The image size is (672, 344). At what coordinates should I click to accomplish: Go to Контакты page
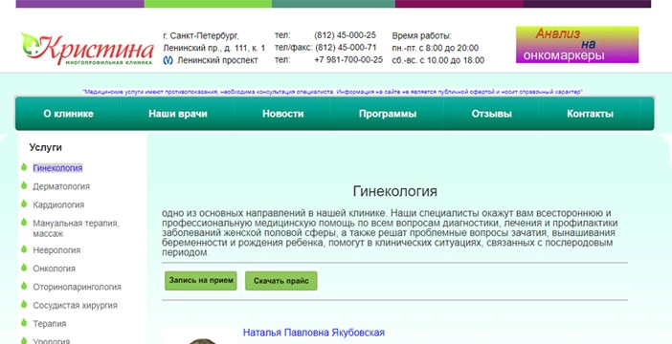pos(590,114)
